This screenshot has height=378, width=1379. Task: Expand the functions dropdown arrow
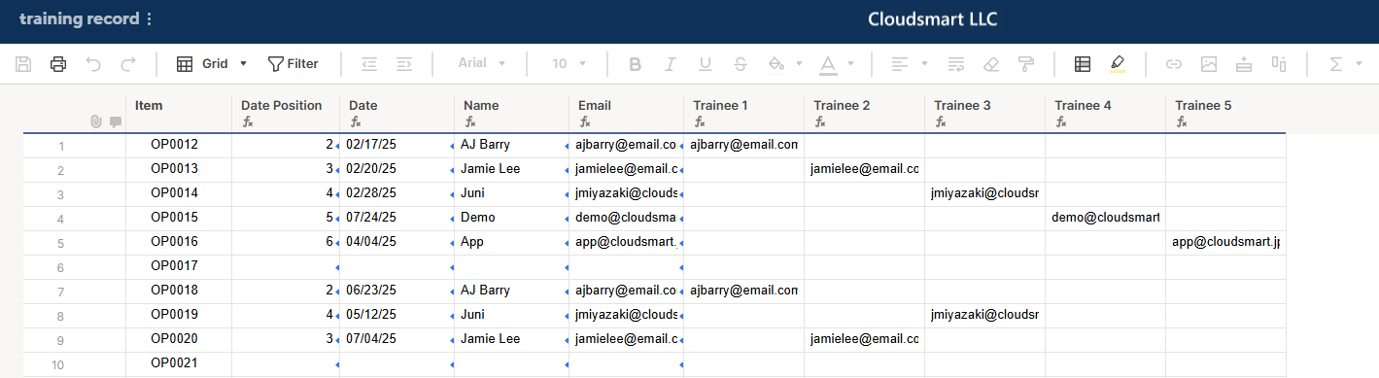point(1359,64)
